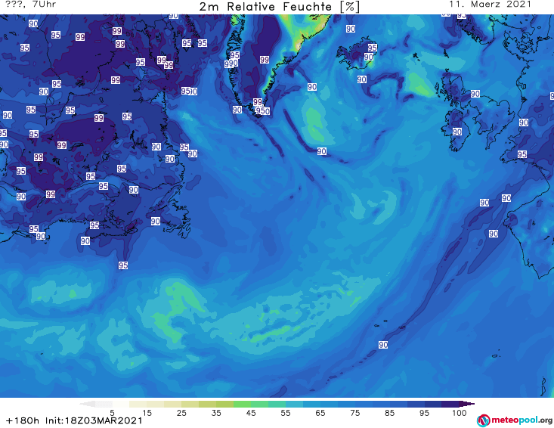Click the 90 label over Ireland

coord(457,132)
